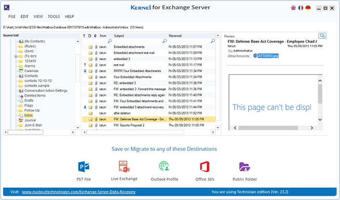Select the Junk E-Mail folder
340x200 pixels.
33,125
